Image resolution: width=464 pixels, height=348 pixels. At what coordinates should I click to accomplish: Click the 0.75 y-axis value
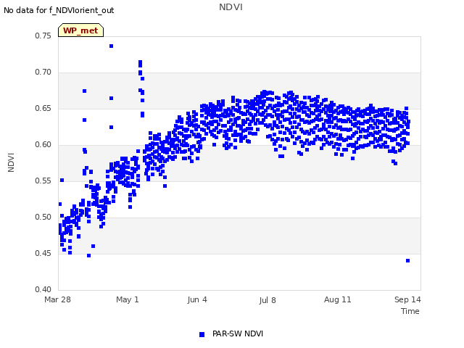click(43, 36)
